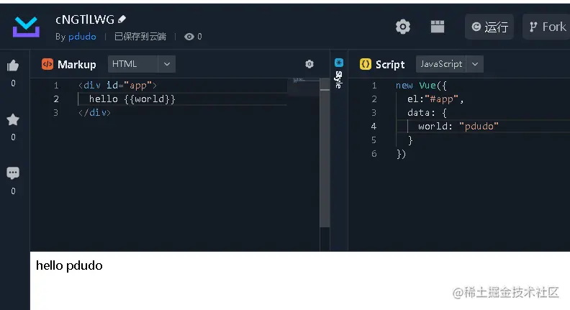Click the Script panel braces icon
Screen dimensions: 570x310
(366, 64)
